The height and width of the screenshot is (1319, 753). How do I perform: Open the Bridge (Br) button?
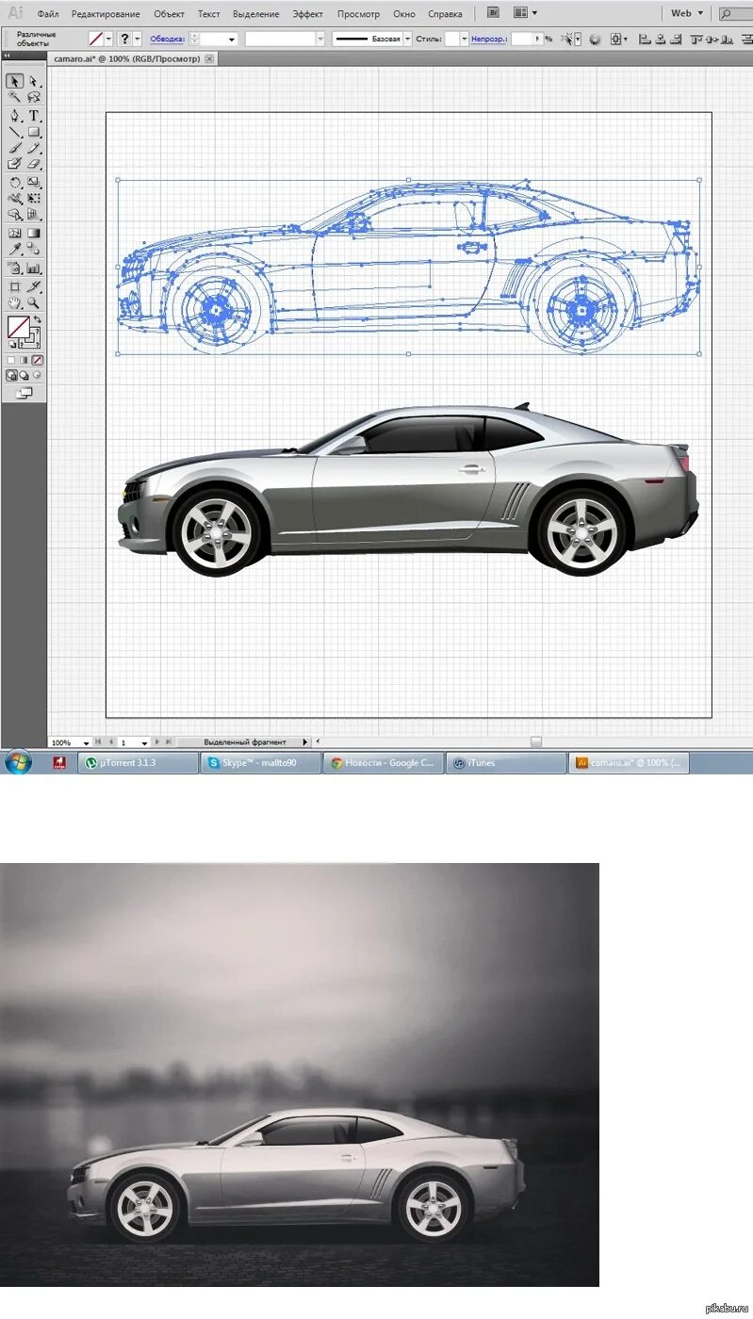493,13
